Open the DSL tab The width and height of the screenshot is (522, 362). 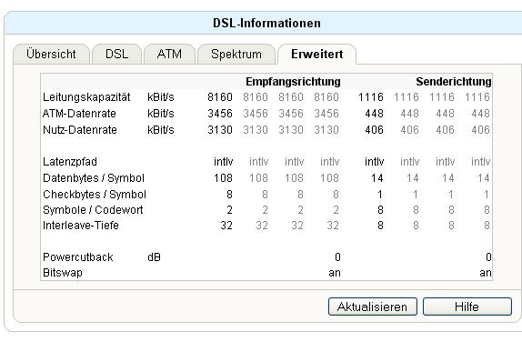tap(116, 54)
